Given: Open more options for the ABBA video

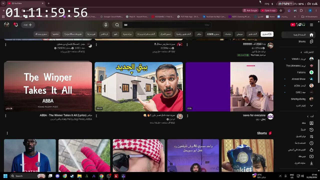Looking at the screenshot, I should click(5, 116).
